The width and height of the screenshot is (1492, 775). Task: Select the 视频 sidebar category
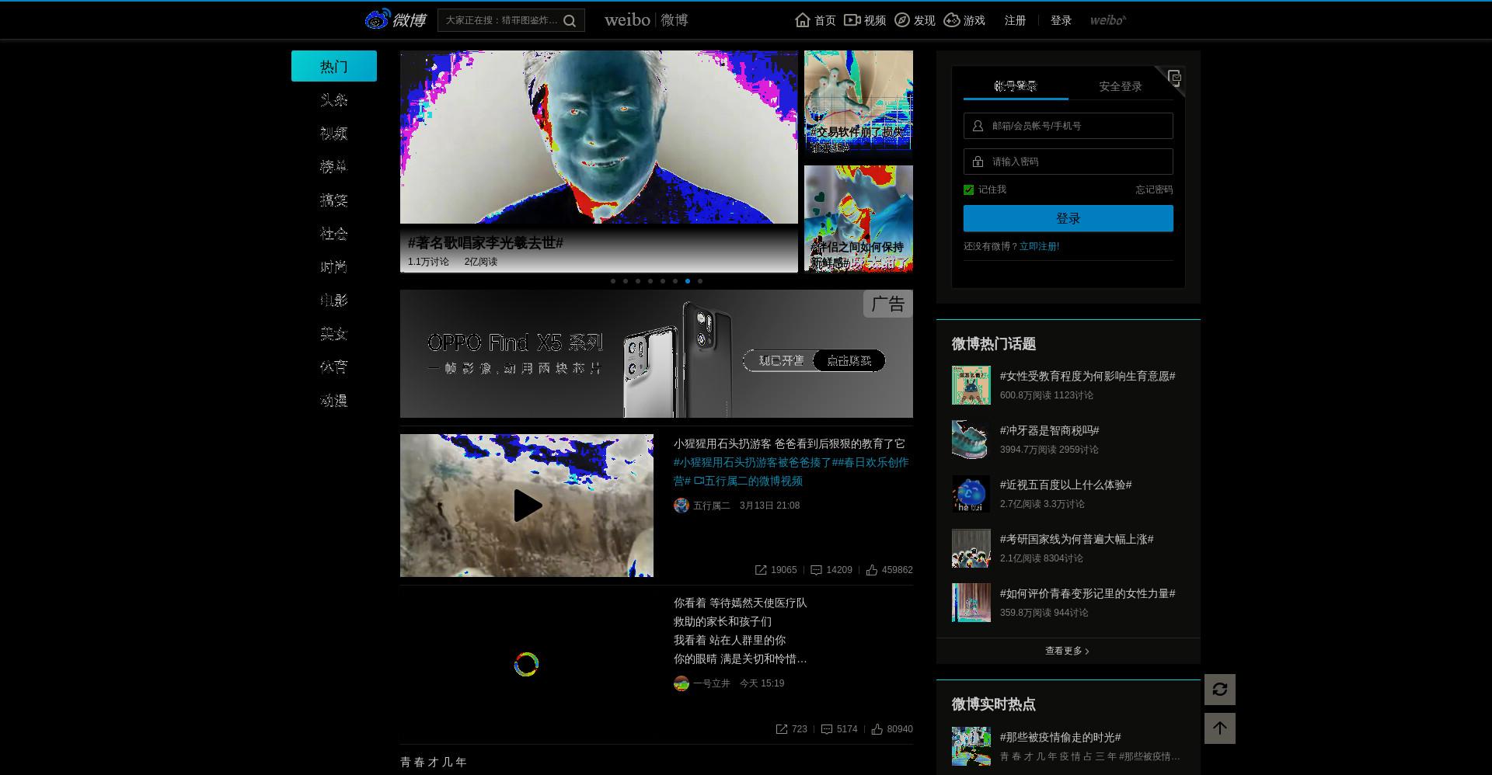point(334,133)
